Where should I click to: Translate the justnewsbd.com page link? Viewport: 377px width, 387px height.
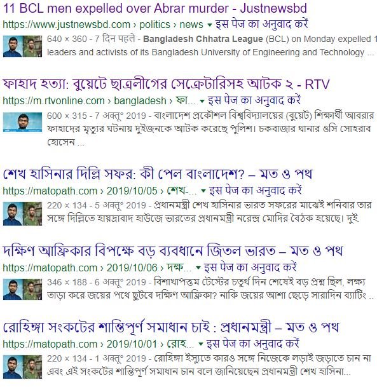(262, 24)
